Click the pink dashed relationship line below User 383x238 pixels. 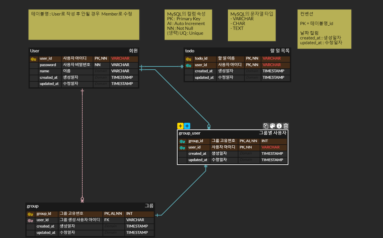(82, 142)
